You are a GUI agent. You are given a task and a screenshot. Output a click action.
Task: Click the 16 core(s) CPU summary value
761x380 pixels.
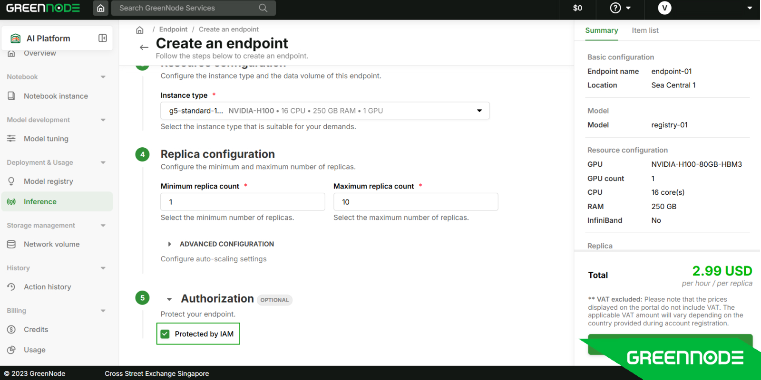(x=668, y=192)
